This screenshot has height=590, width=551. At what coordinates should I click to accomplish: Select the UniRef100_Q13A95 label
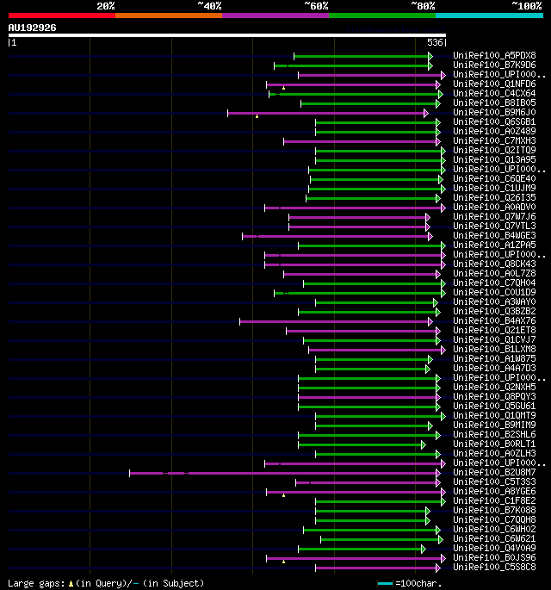point(494,160)
